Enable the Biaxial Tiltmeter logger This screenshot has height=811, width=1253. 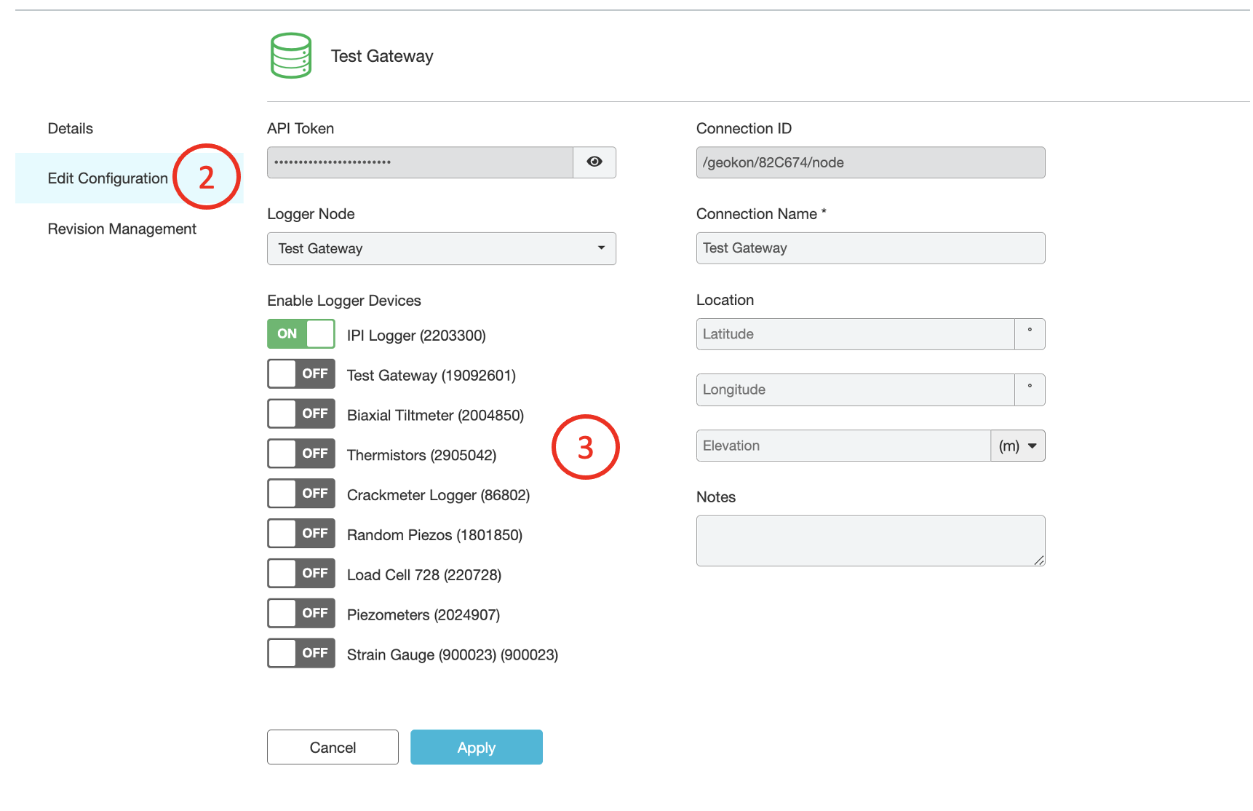tap(301, 414)
